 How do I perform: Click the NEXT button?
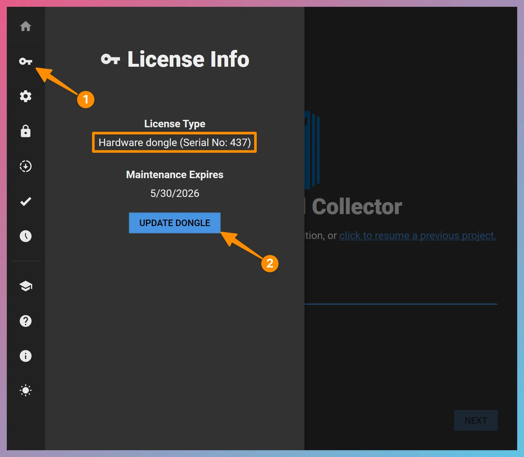tap(475, 420)
